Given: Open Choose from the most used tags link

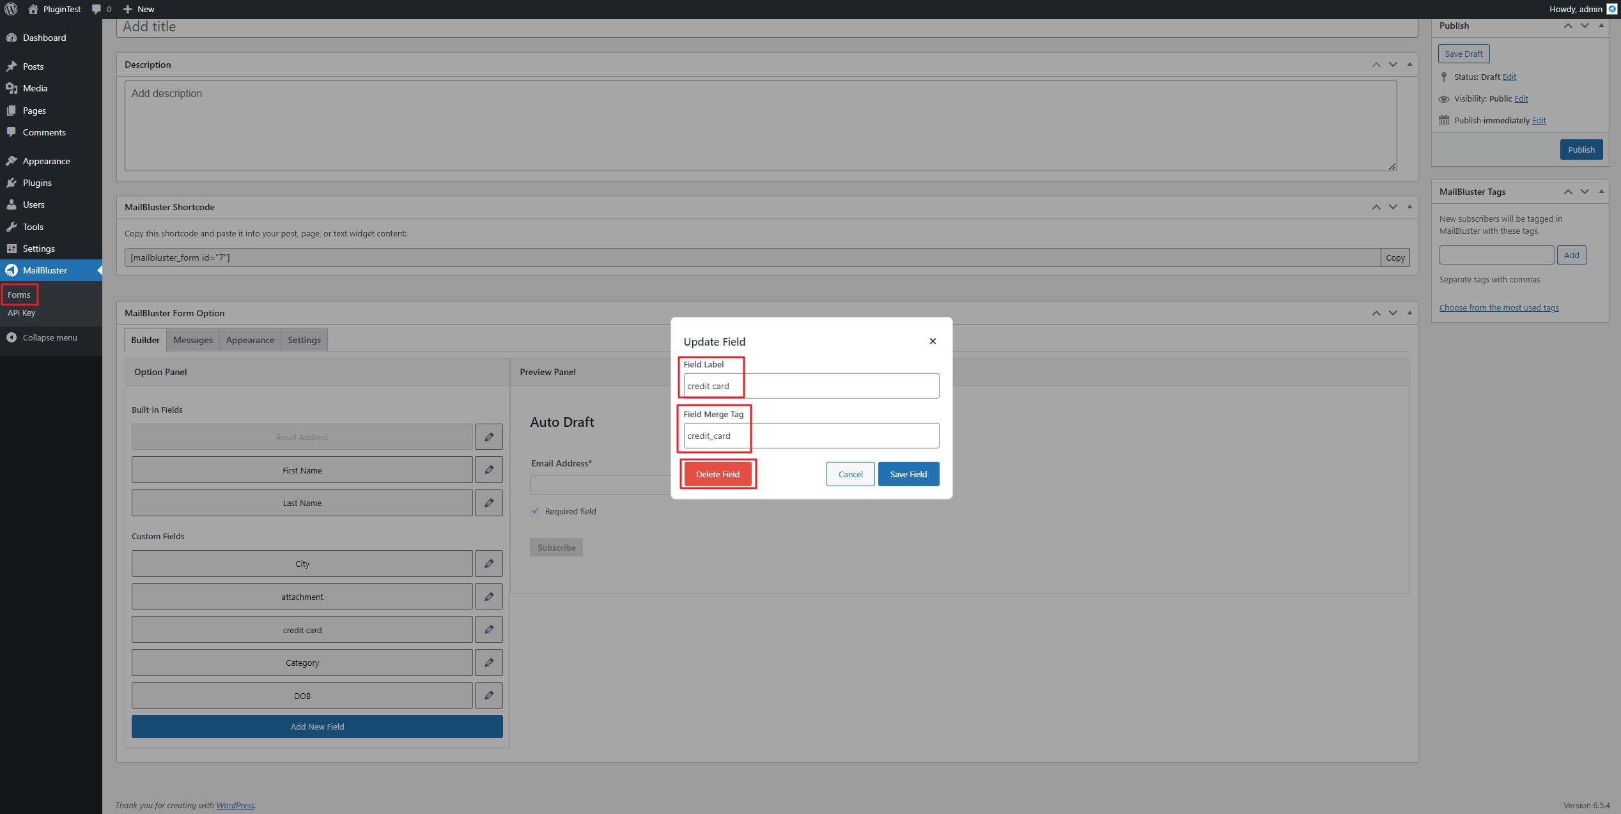Looking at the screenshot, I should 1499,307.
